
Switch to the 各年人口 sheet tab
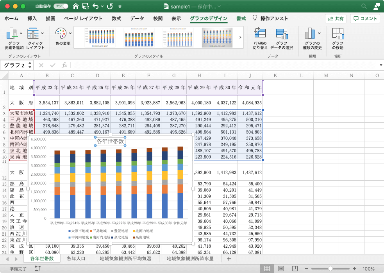[76, 259]
